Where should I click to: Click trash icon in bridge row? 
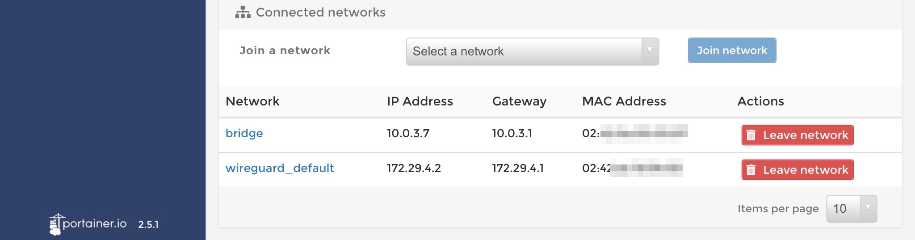(x=751, y=135)
